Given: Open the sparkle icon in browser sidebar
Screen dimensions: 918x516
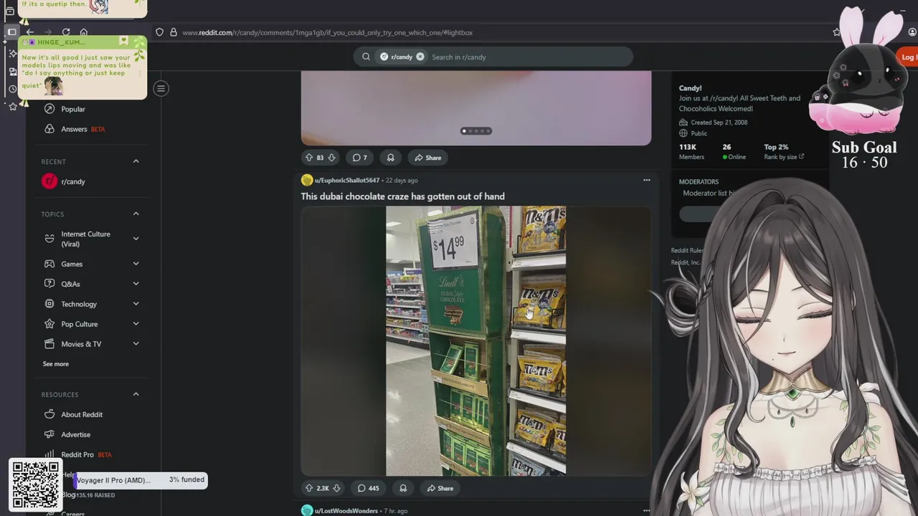Looking at the screenshot, I should coord(12,53).
